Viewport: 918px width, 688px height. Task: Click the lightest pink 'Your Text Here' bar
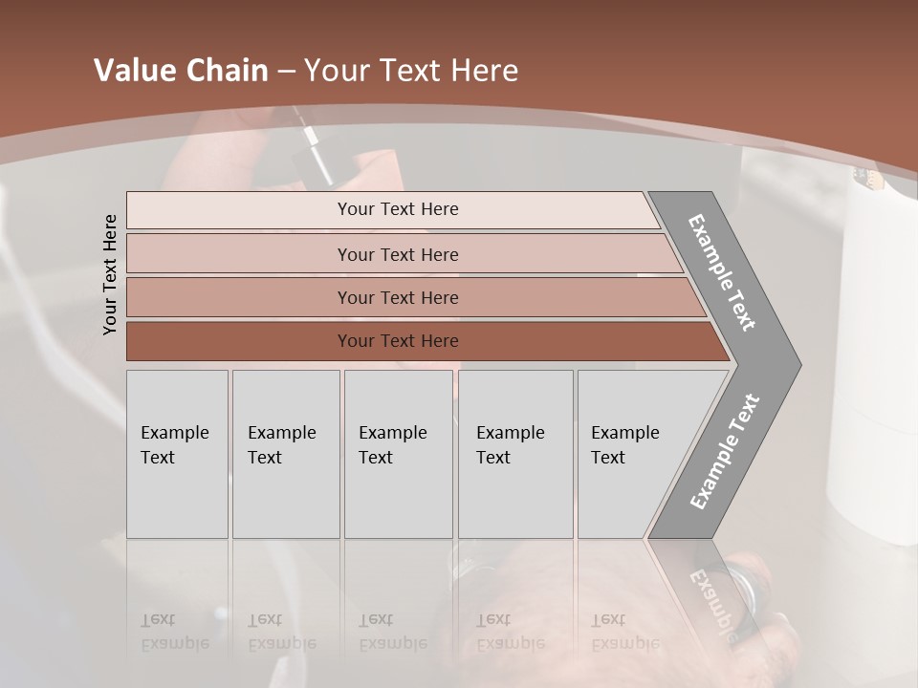click(x=393, y=210)
